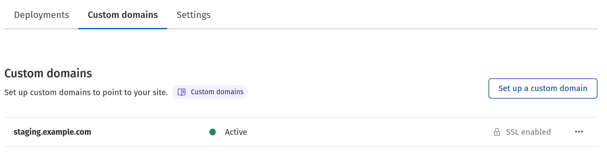Open the Custom domains documentation link
607x157 pixels.
217,92
